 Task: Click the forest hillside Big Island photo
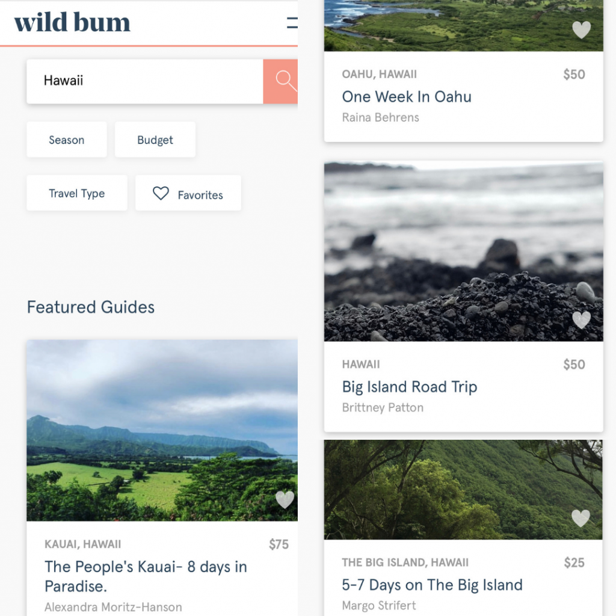click(x=463, y=490)
